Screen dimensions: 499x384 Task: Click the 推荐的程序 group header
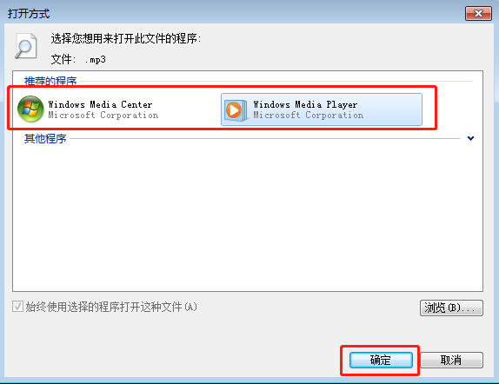(50, 81)
